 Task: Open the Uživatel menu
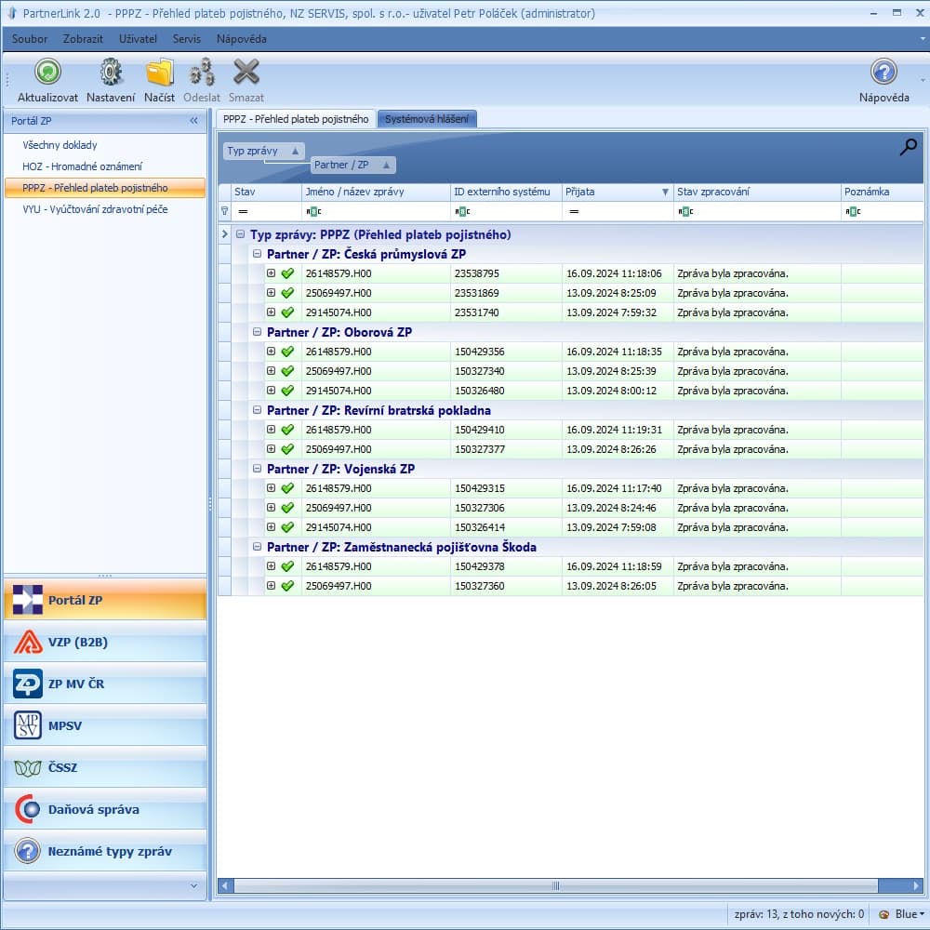[138, 39]
